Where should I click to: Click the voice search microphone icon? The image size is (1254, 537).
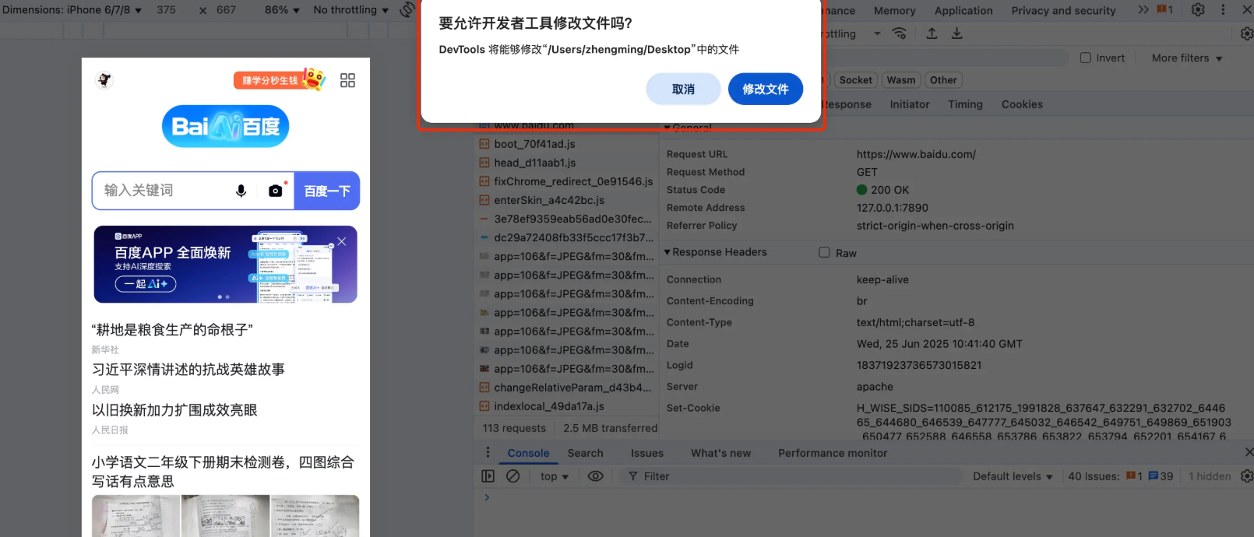[x=241, y=191]
